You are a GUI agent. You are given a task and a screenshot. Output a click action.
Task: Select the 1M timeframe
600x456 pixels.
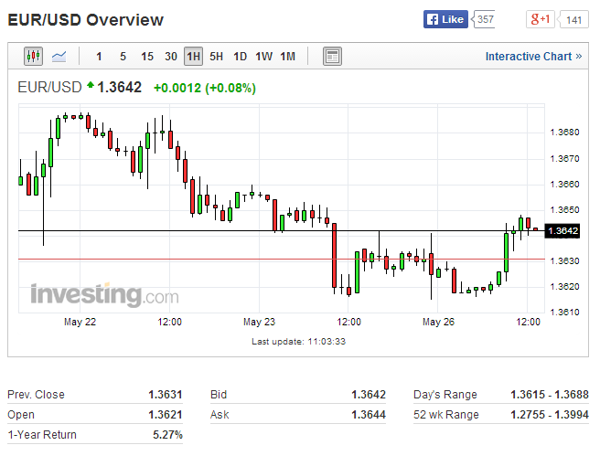tap(288, 57)
